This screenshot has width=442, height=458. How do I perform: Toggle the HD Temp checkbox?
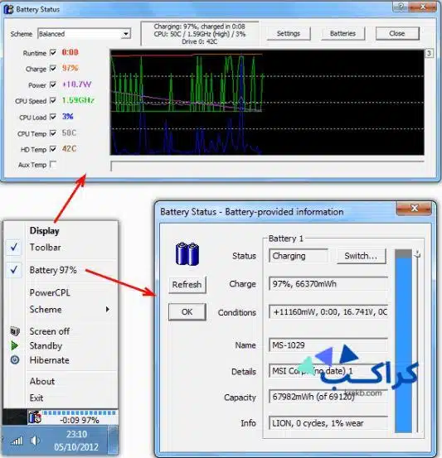point(53,149)
